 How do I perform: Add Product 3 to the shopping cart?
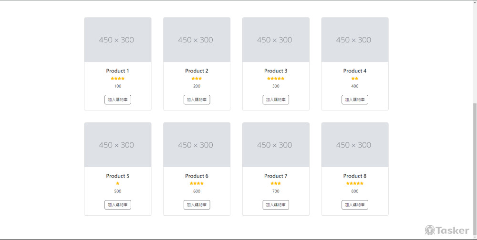[x=276, y=100]
